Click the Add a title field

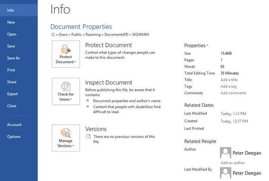point(229,80)
